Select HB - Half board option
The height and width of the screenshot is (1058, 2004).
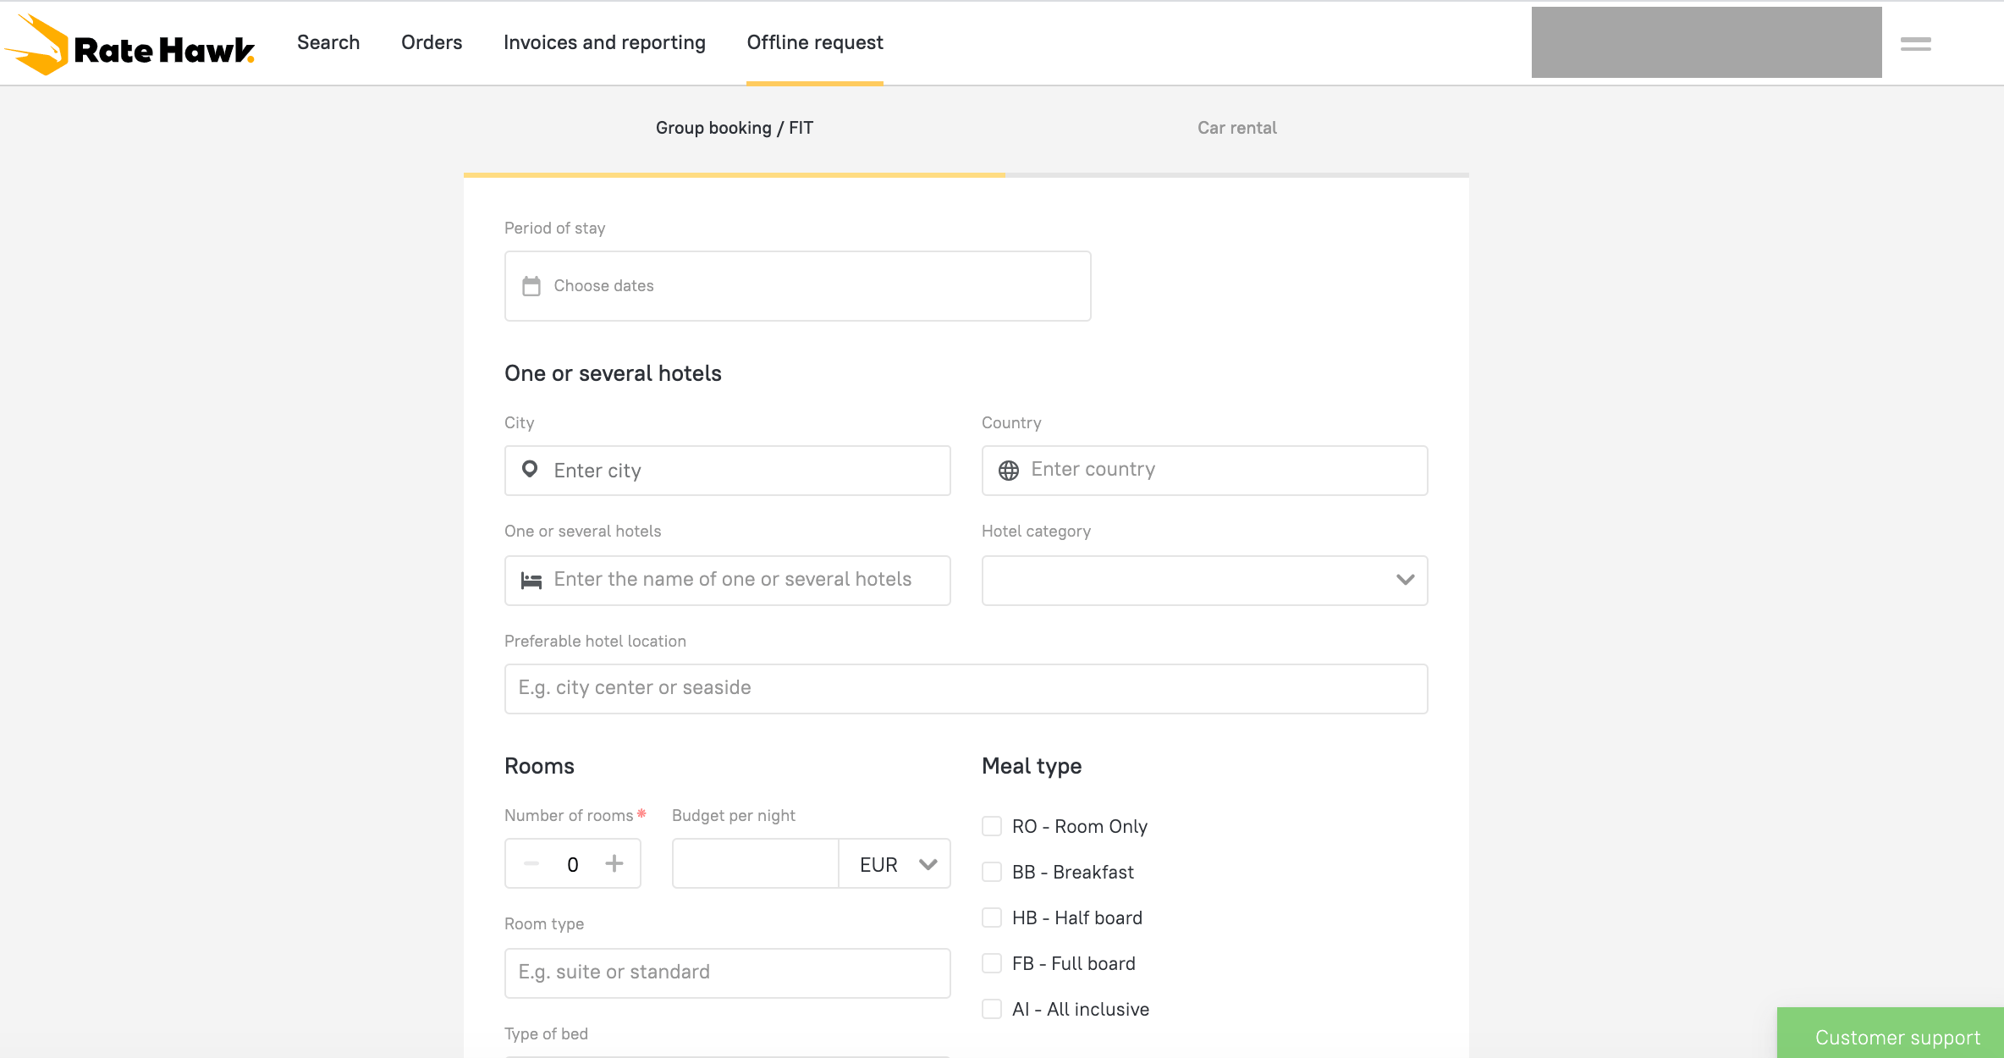coord(992,917)
